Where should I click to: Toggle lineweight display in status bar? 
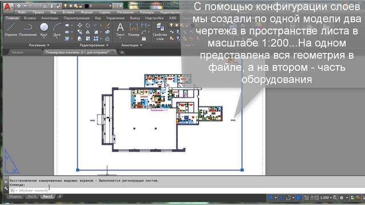299,198
